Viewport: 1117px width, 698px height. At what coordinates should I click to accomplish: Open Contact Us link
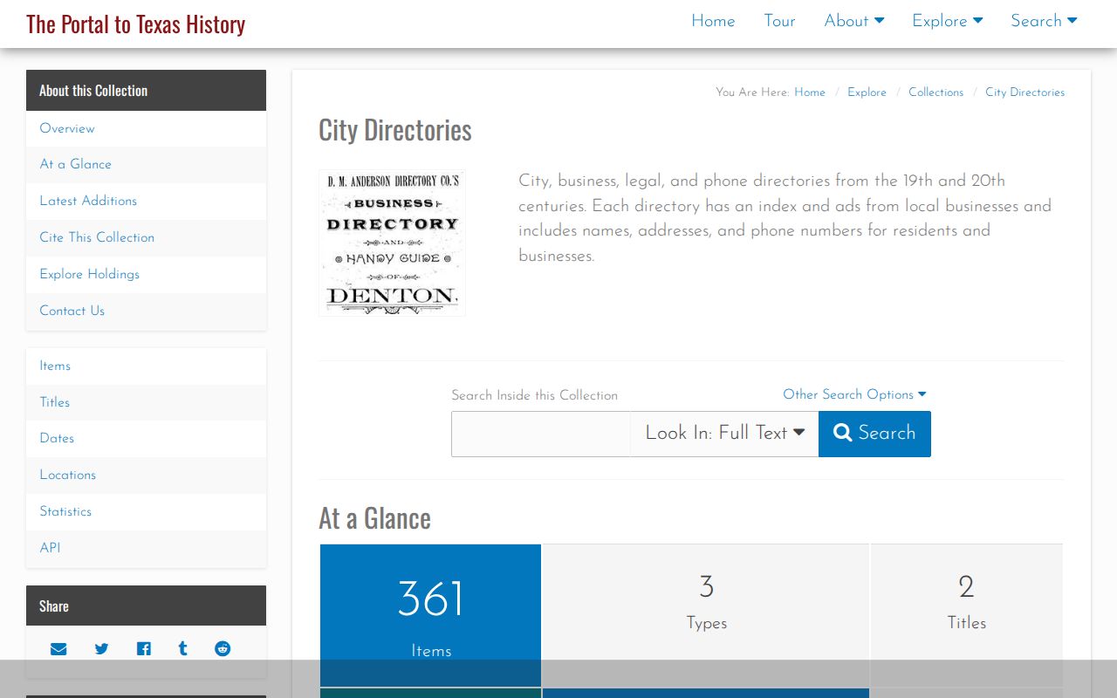pyautogui.click(x=146, y=311)
